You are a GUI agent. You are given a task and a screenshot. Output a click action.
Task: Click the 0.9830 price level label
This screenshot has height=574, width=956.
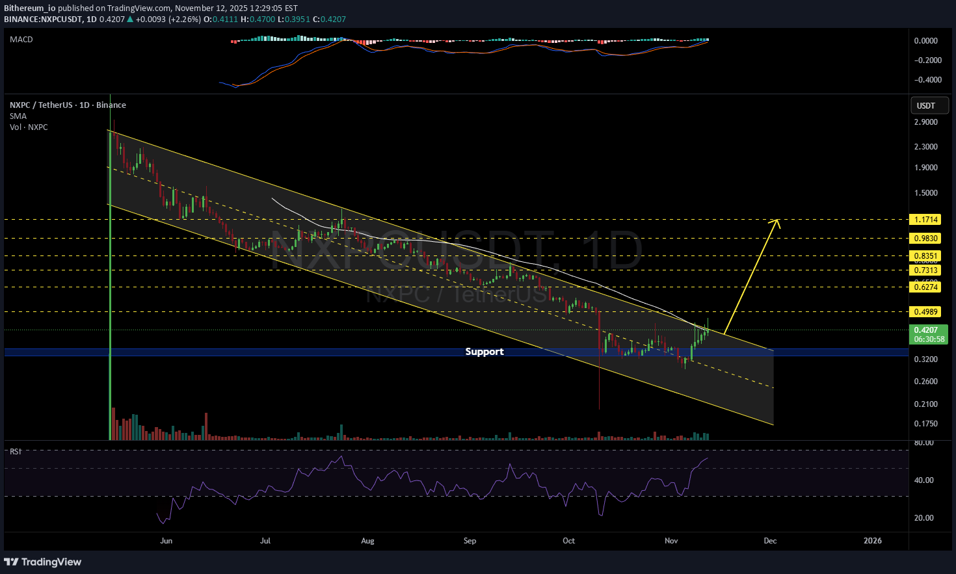click(925, 239)
